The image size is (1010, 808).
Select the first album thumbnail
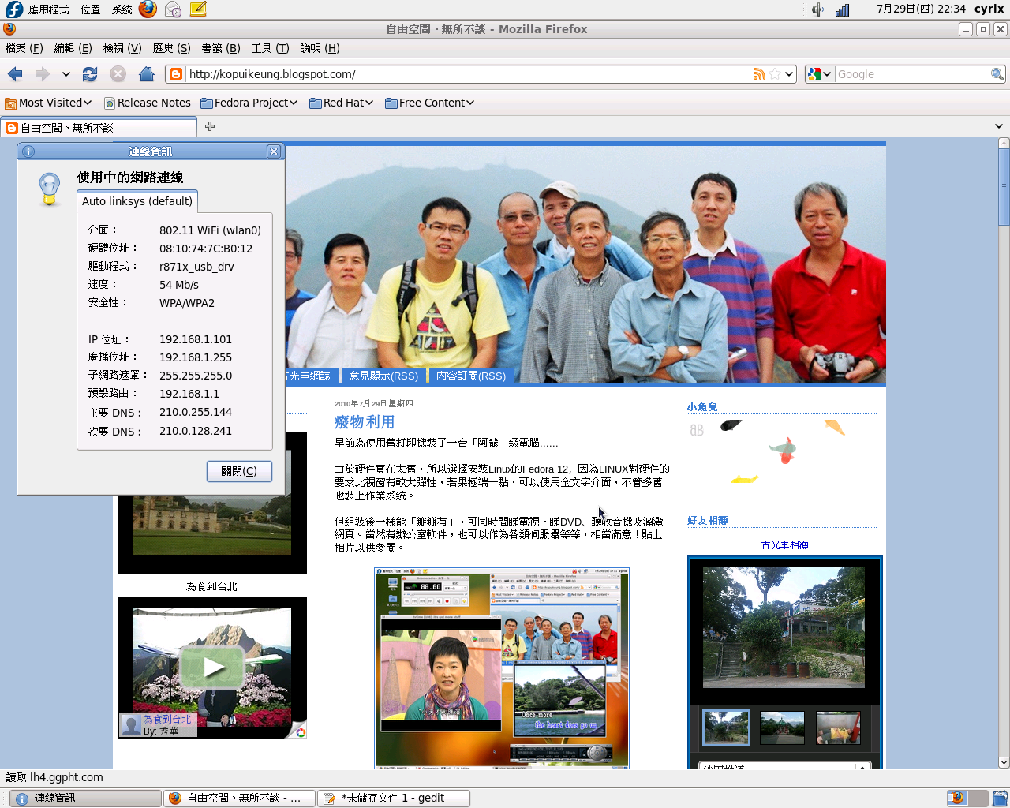pos(726,728)
